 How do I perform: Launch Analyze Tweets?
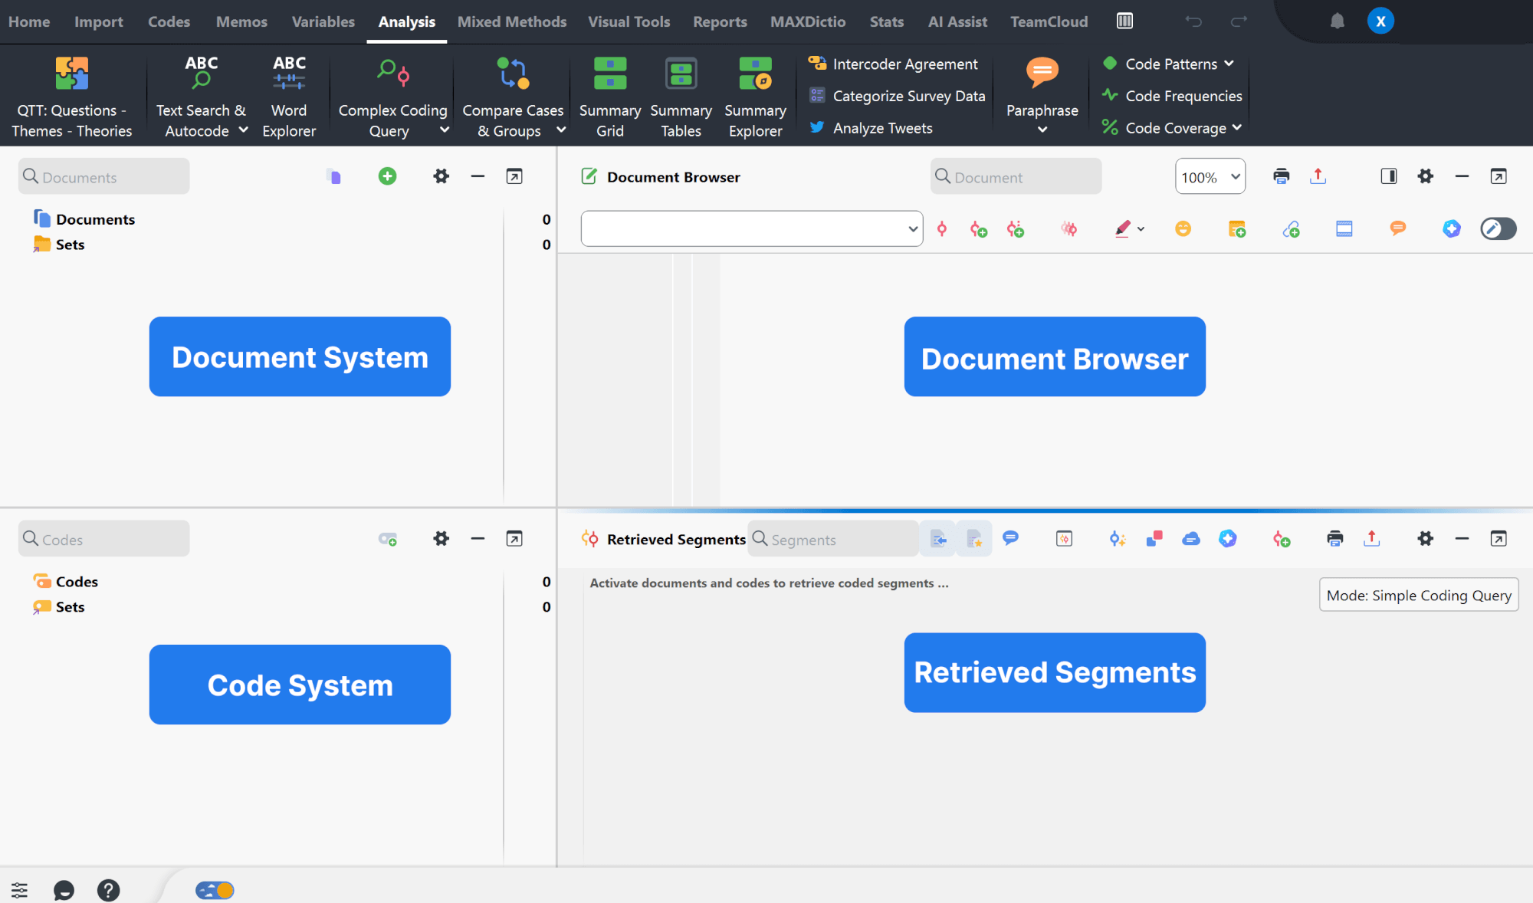coord(871,128)
